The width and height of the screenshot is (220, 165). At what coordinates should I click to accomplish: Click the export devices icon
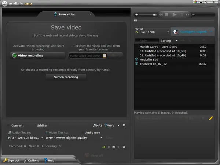pos(176,32)
